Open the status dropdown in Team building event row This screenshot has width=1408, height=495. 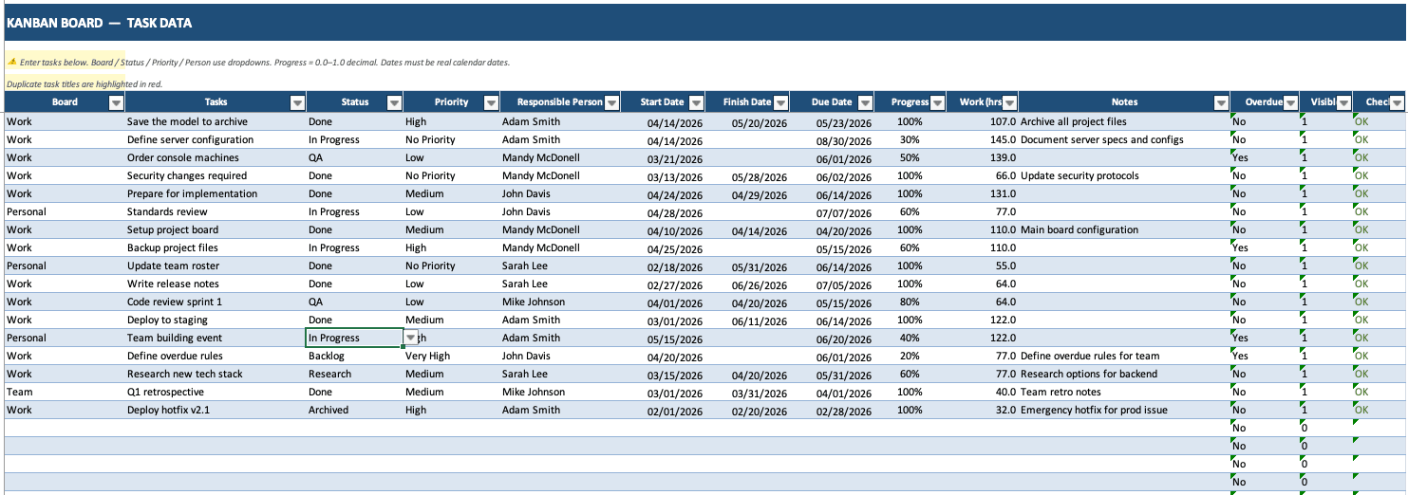(x=410, y=338)
